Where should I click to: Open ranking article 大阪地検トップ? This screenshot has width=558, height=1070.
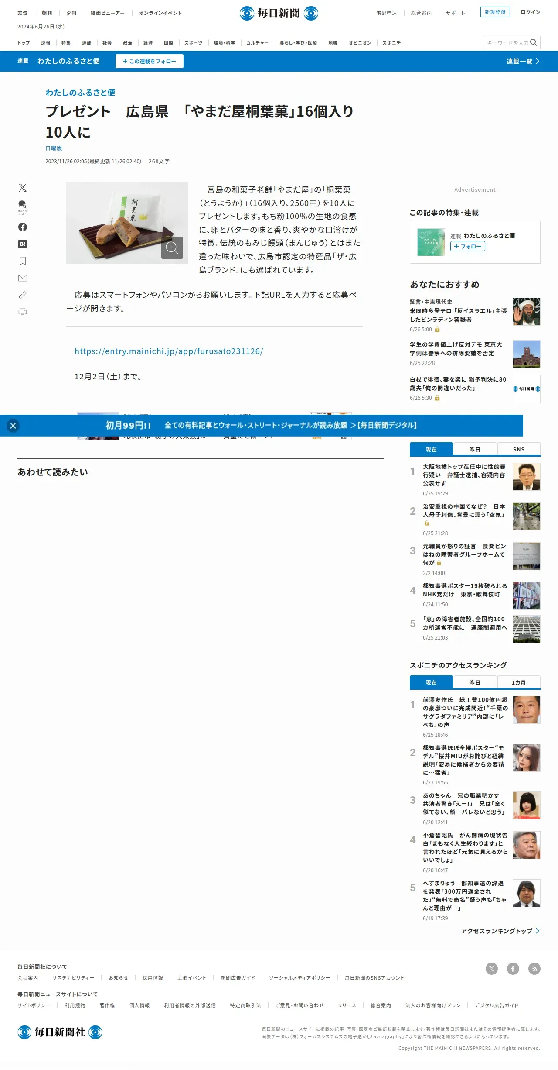(464, 475)
